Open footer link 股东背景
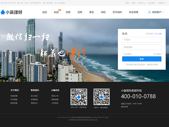This screenshot has height=127, width=169. click(x=14, y=103)
